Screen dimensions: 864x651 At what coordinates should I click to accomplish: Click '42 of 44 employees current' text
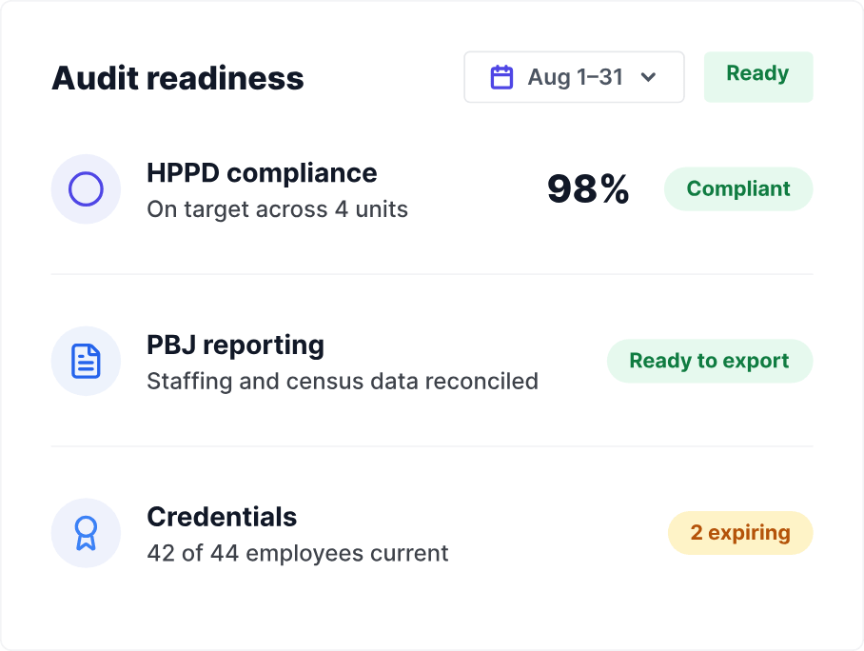(x=298, y=553)
